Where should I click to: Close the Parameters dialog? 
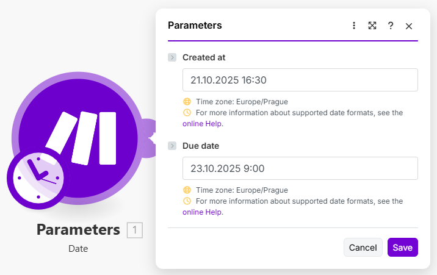[x=409, y=26]
